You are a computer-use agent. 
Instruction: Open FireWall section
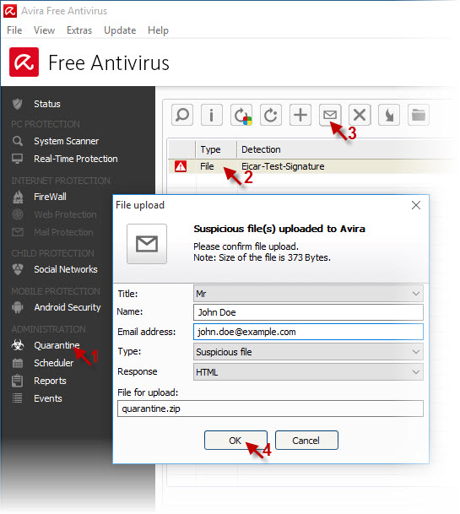[x=50, y=197]
